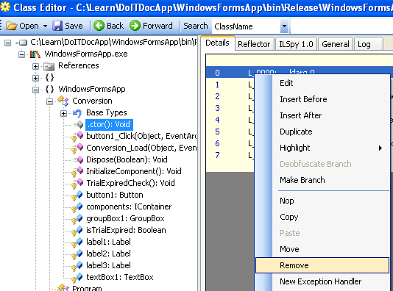Viewport: 393px width, 291px height.
Task: Click the Conversion class icon
Action: [x=63, y=101]
